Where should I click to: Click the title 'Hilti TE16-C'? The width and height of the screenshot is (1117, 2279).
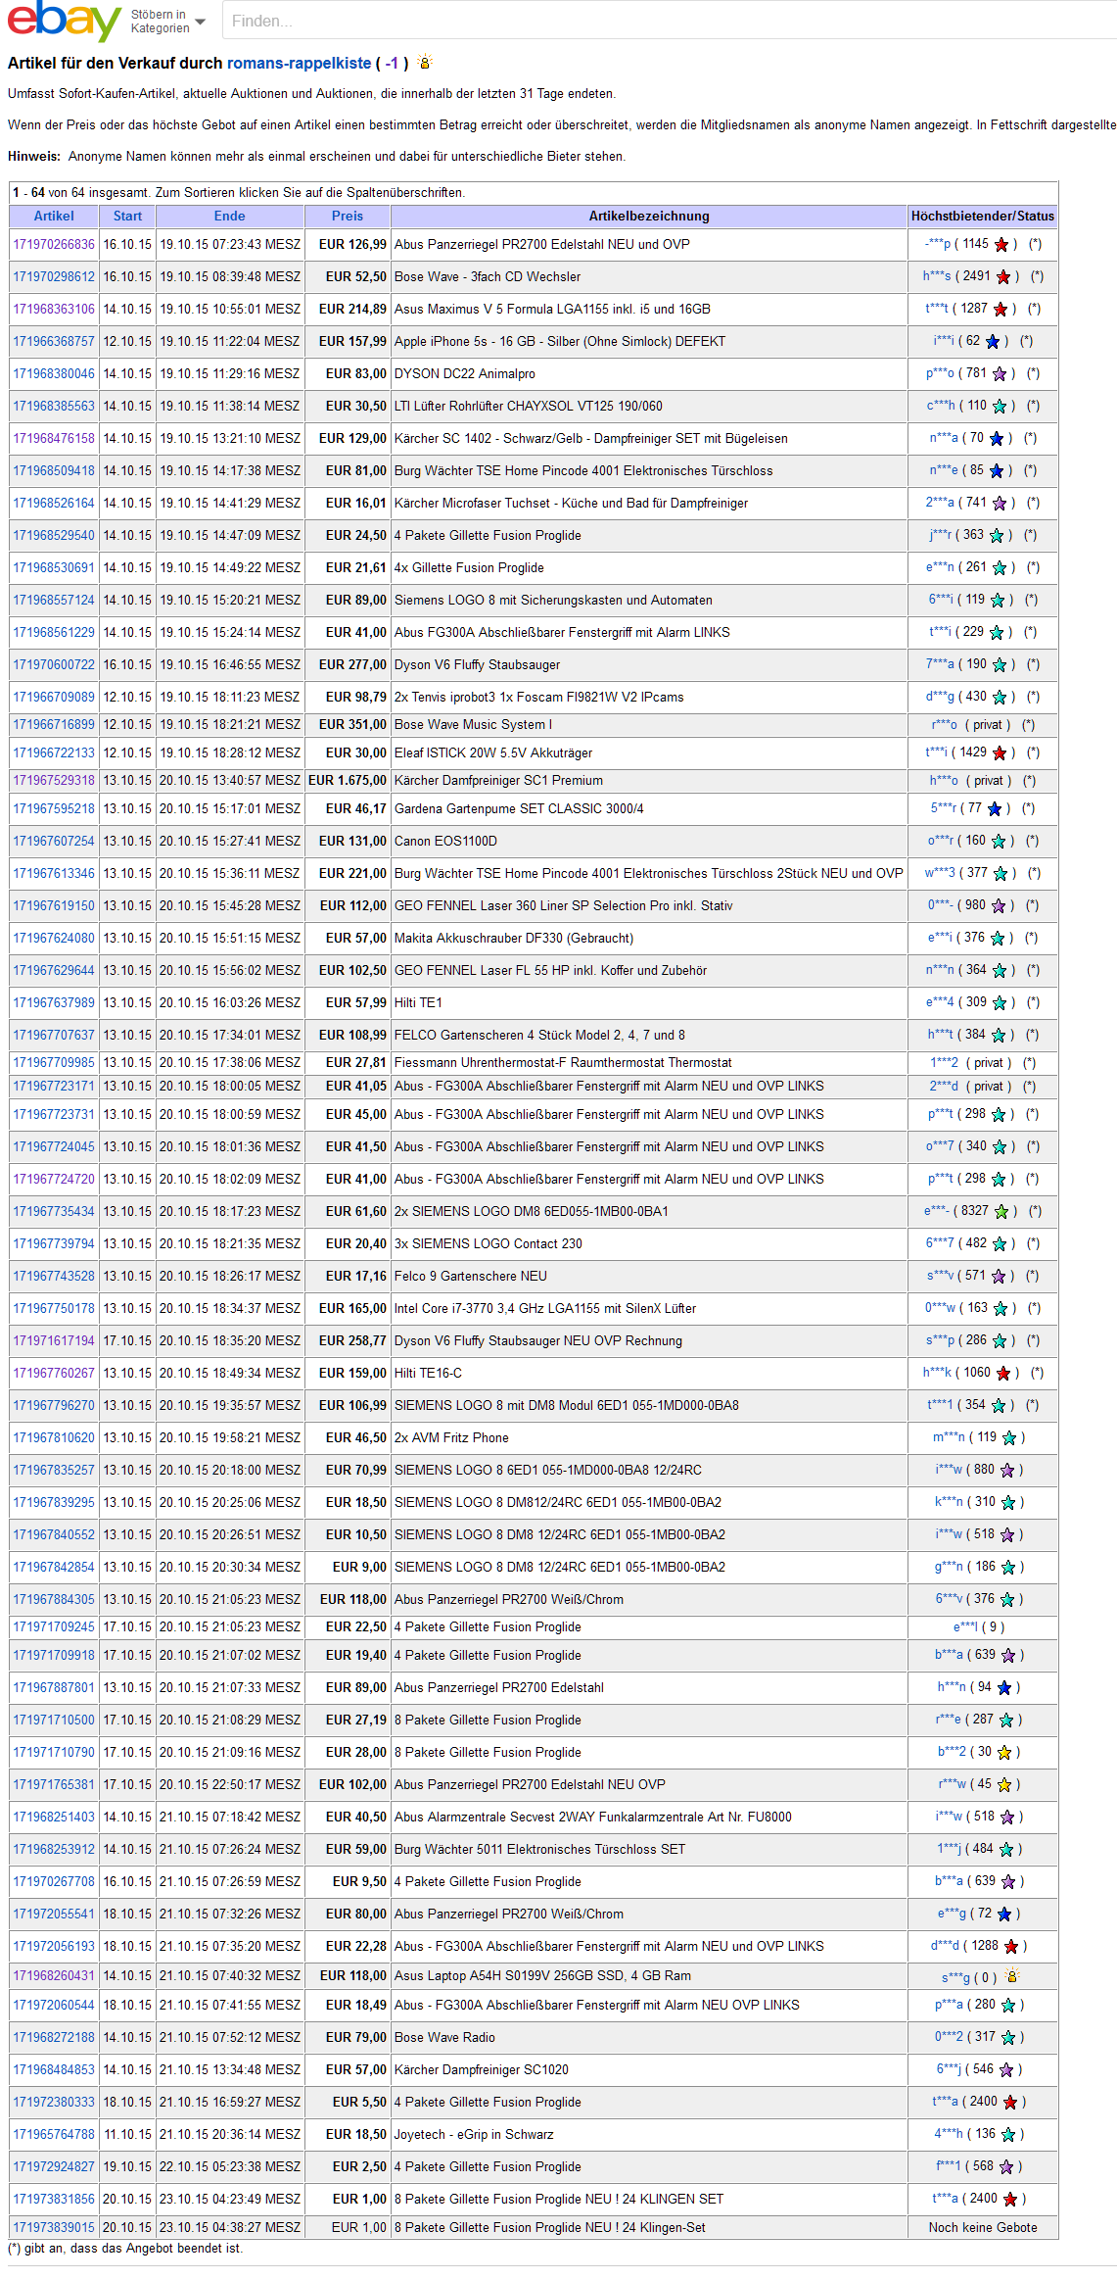(428, 1374)
